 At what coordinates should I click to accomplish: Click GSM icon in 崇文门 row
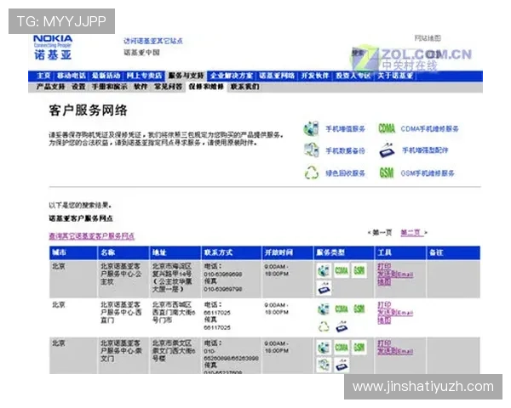359,348
